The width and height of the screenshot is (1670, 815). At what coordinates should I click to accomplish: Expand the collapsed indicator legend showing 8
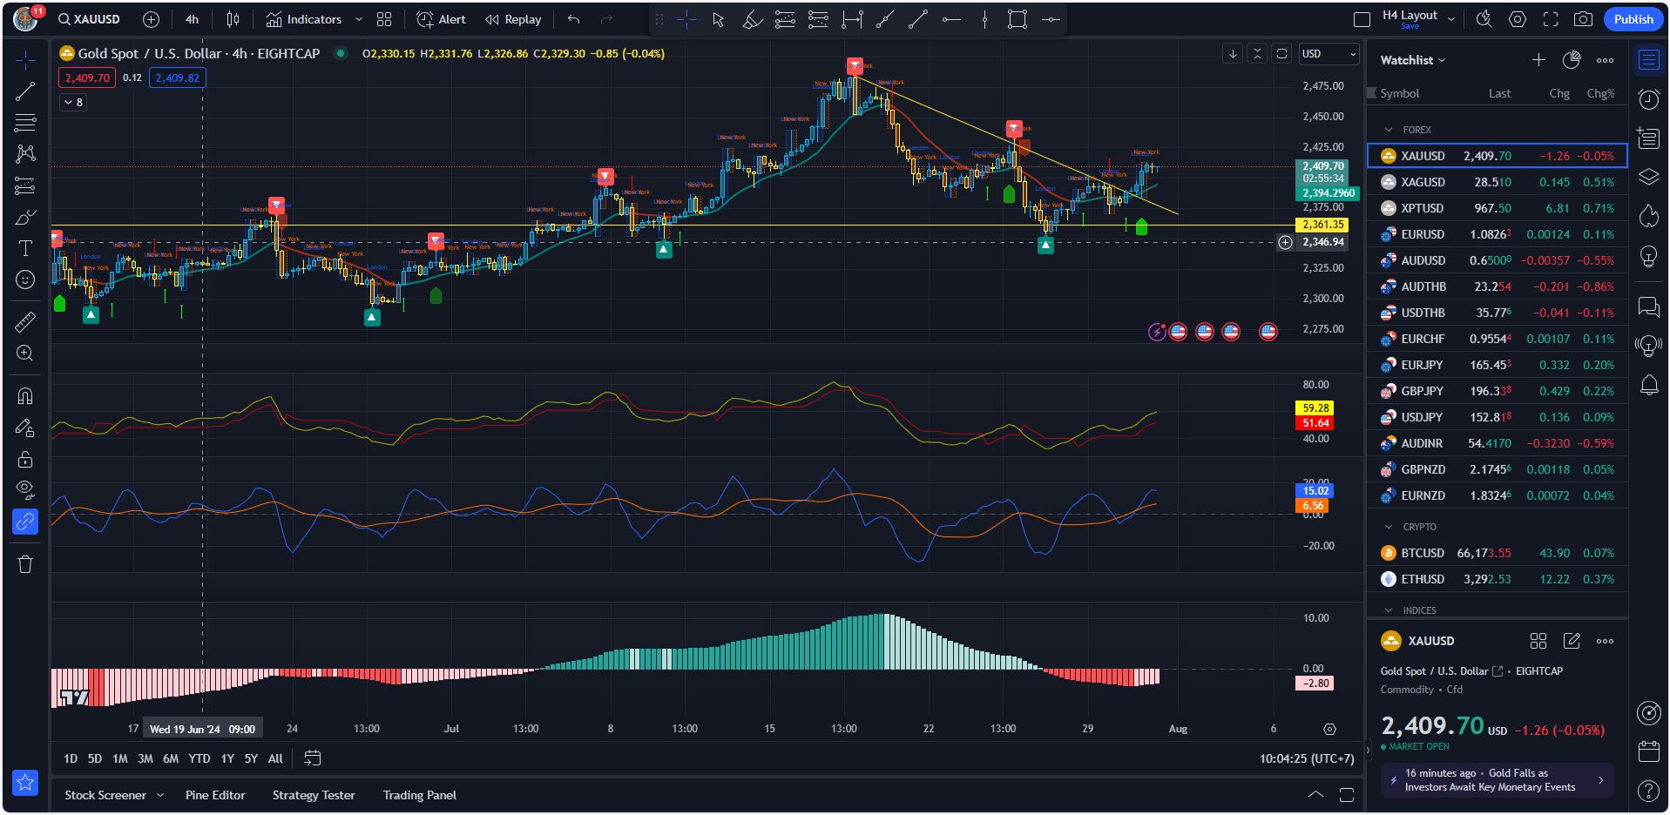pos(73,103)
